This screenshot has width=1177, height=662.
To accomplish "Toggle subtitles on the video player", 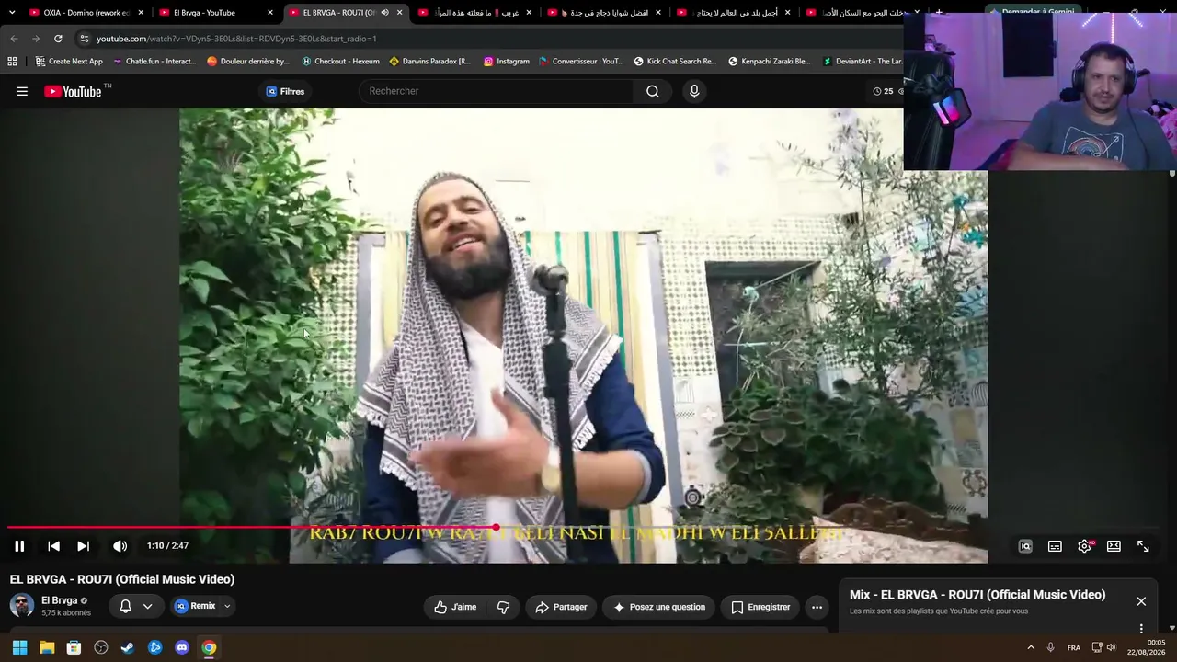I will [x=1055, y=546].
